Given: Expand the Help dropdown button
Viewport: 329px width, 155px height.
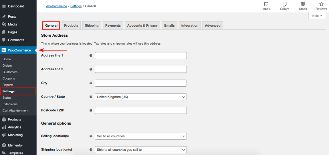Looking at the screenshot, I should pyautogui.click(x=317, y=16).
